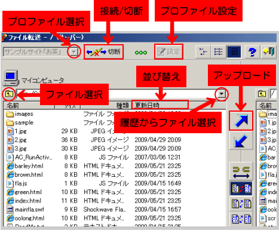279x230 pixels.
Task: Upload with the blue up-right arrow
Action: coord(241,121)
